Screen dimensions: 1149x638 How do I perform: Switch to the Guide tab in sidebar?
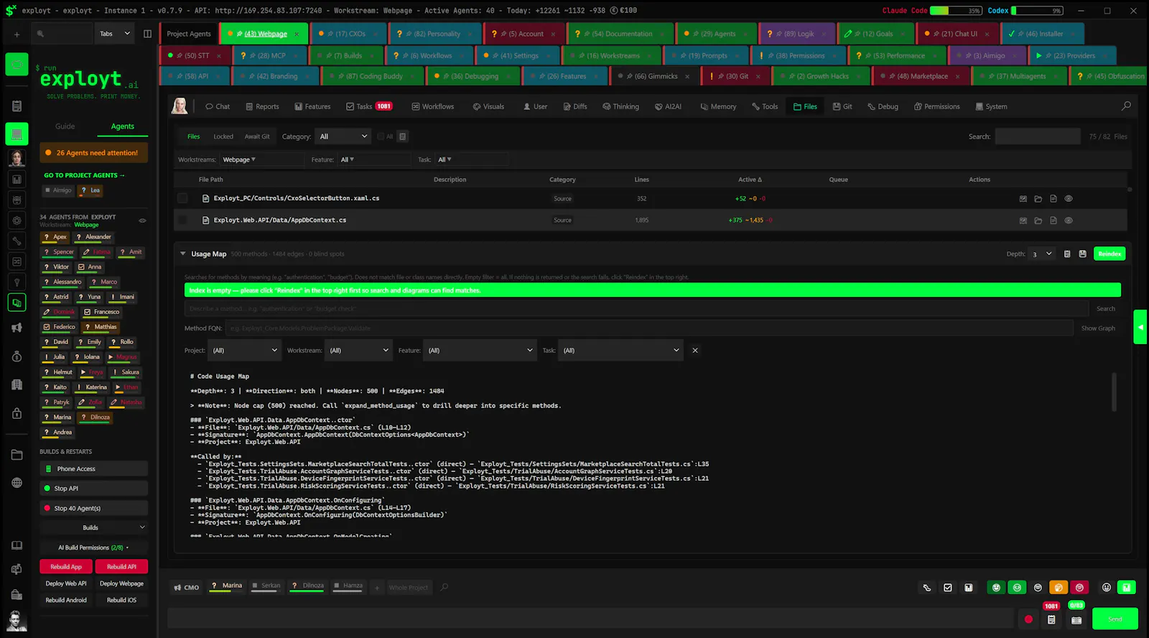click(x=65, y=126)
